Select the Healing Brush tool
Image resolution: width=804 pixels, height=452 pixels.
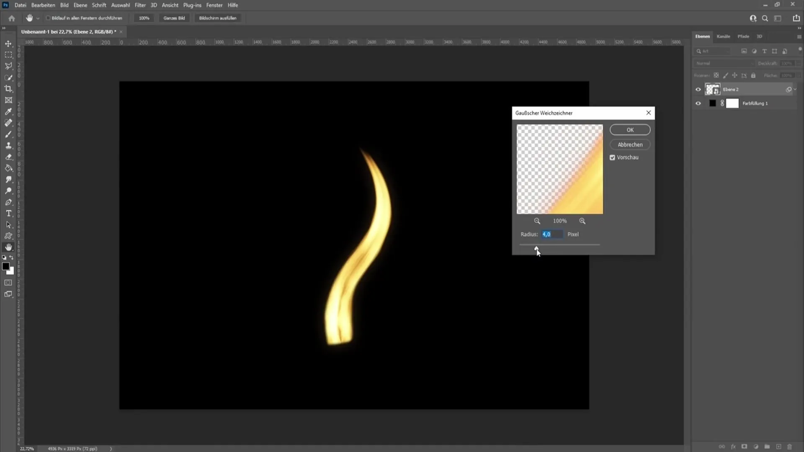point(8,123)
